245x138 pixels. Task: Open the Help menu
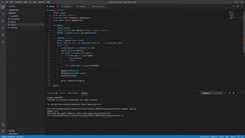click(48, 2)
